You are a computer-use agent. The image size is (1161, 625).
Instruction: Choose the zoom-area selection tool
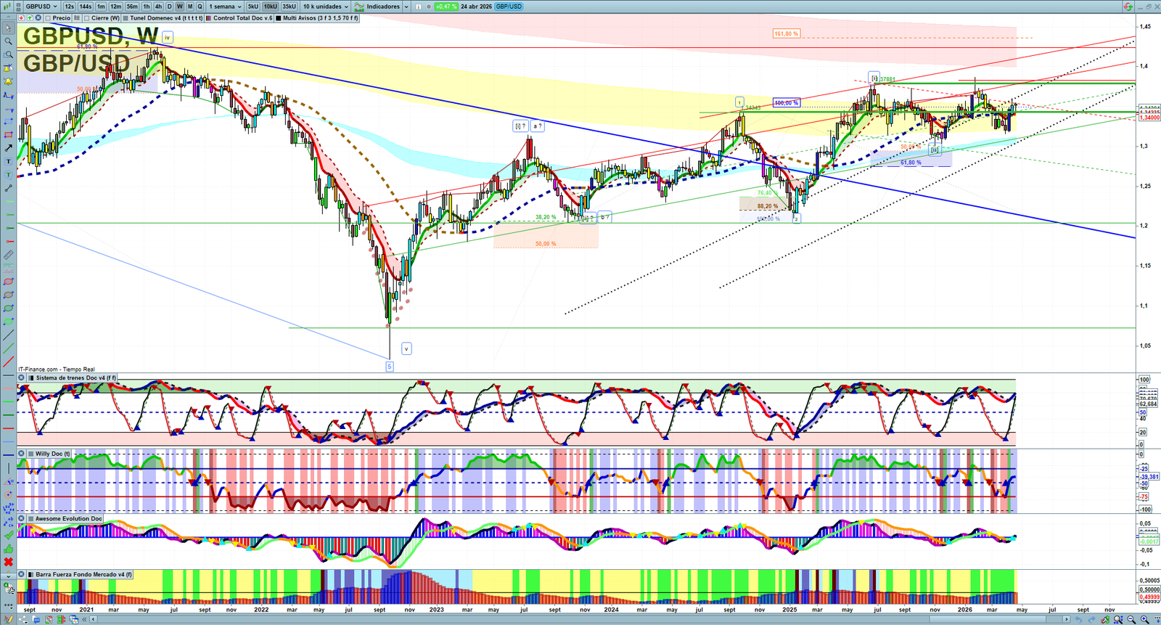tap(8, 54)
